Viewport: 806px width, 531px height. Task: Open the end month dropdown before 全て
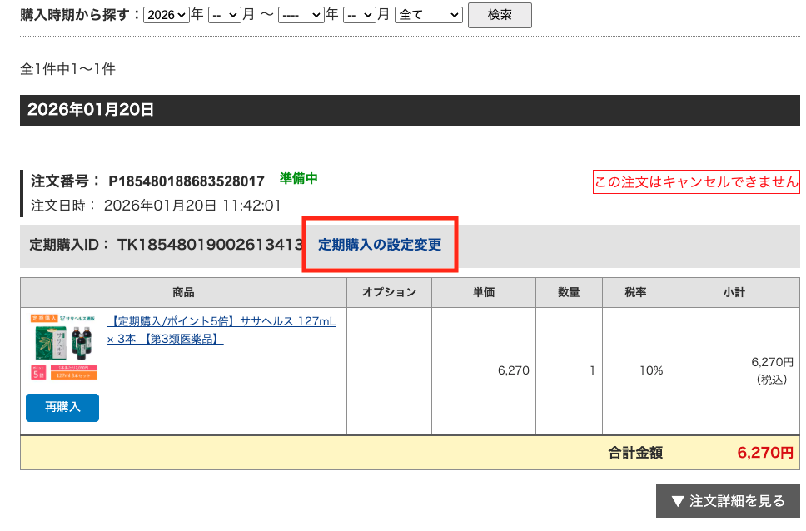[359, 15]
